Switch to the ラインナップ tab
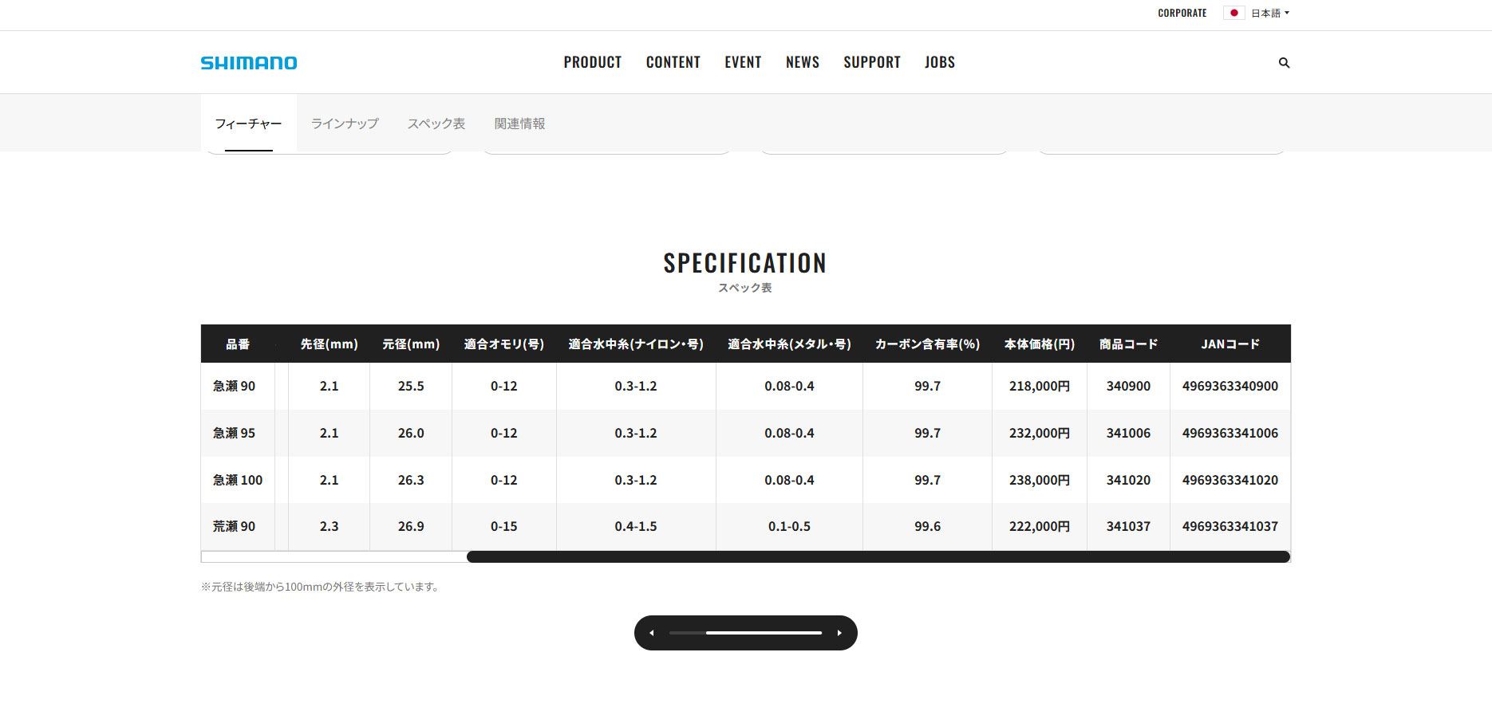Screen dimensions: 1492x719 point(345,124)
